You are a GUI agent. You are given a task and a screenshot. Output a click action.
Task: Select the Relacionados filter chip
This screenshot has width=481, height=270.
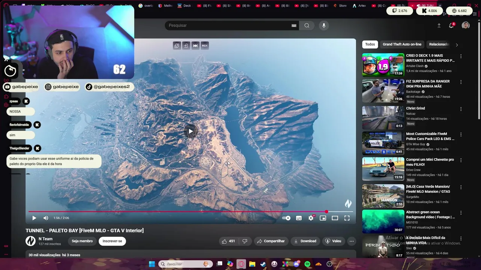(439, 44)
